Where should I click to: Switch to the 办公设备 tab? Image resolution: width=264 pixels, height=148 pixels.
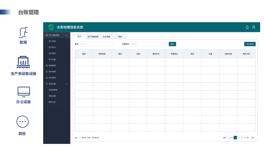click(106, 37)
